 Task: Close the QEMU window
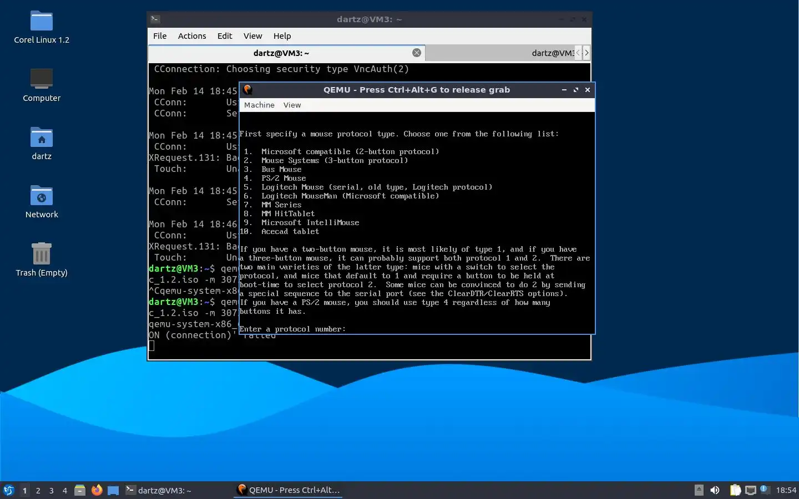(x=588, y=90)
